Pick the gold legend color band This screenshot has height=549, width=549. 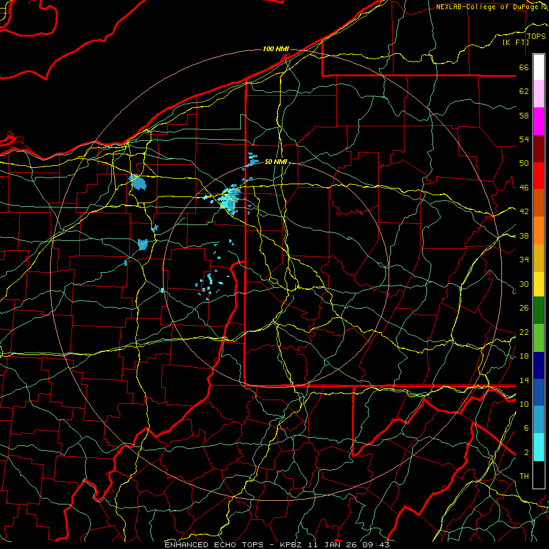(x=539, y=258)
